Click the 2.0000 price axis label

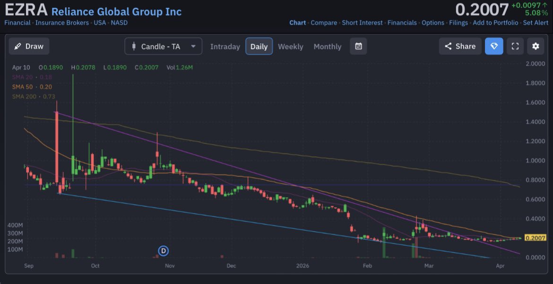[x=536, y=64]
